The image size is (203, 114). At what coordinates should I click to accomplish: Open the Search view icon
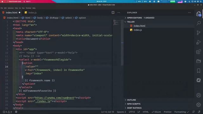[199, 23]
